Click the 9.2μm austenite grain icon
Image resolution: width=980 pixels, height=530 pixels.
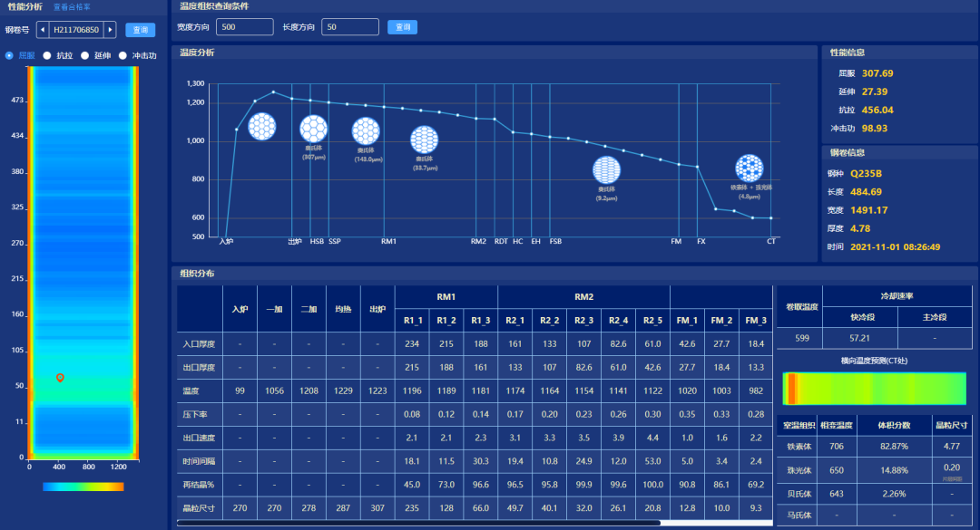pyautogui.click(x=607, y=170)
